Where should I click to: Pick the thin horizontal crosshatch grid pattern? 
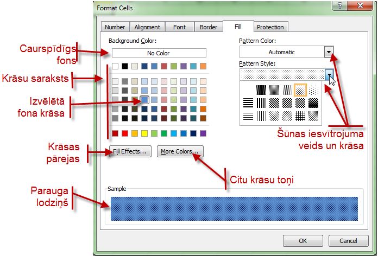pos(300,116)
